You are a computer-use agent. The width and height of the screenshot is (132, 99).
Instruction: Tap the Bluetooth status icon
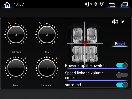click(95, 4)
